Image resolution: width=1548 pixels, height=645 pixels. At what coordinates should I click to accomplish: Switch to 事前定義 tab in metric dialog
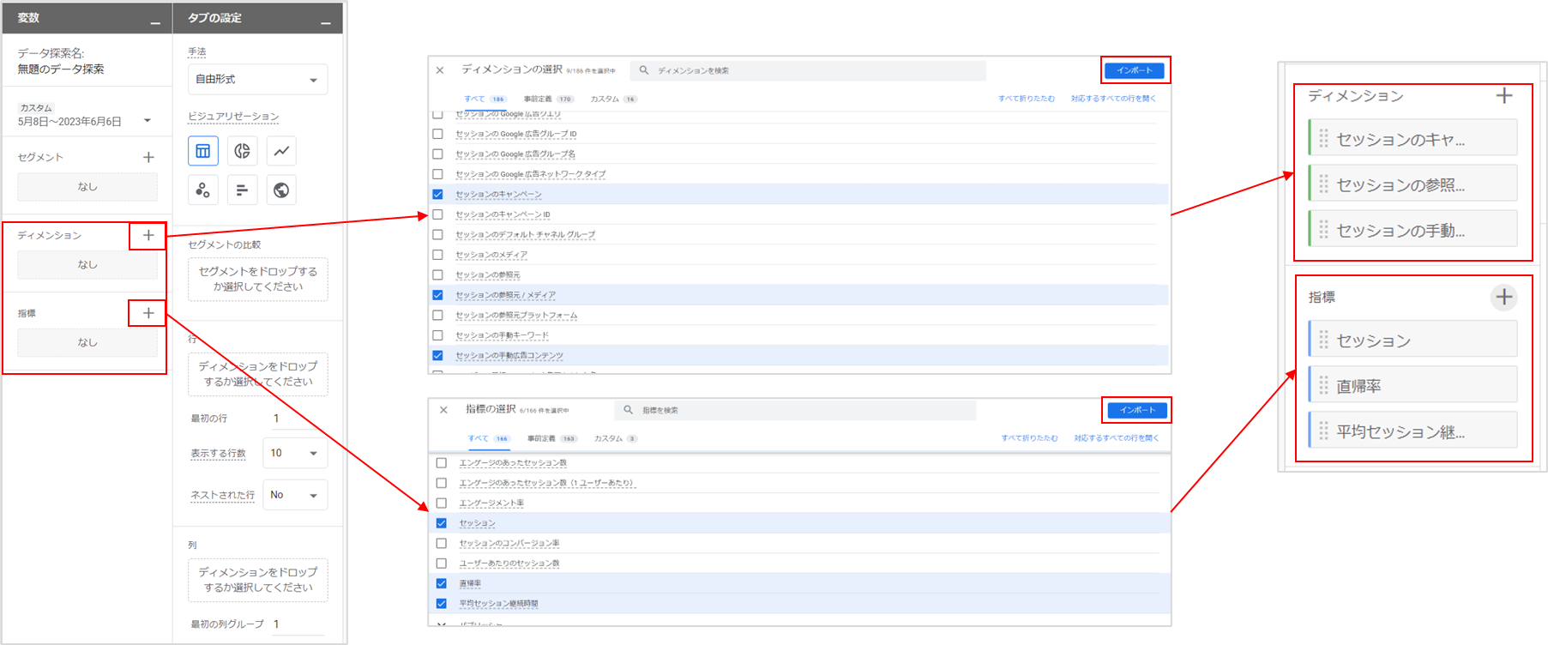[551, 438]
